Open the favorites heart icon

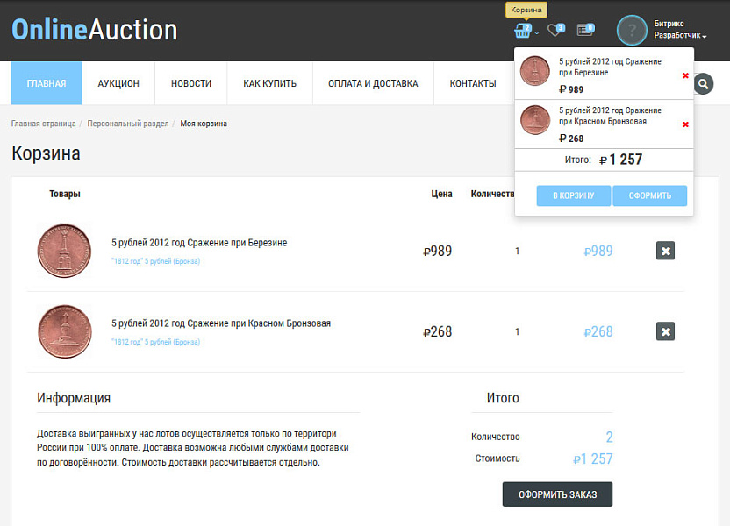555,31
